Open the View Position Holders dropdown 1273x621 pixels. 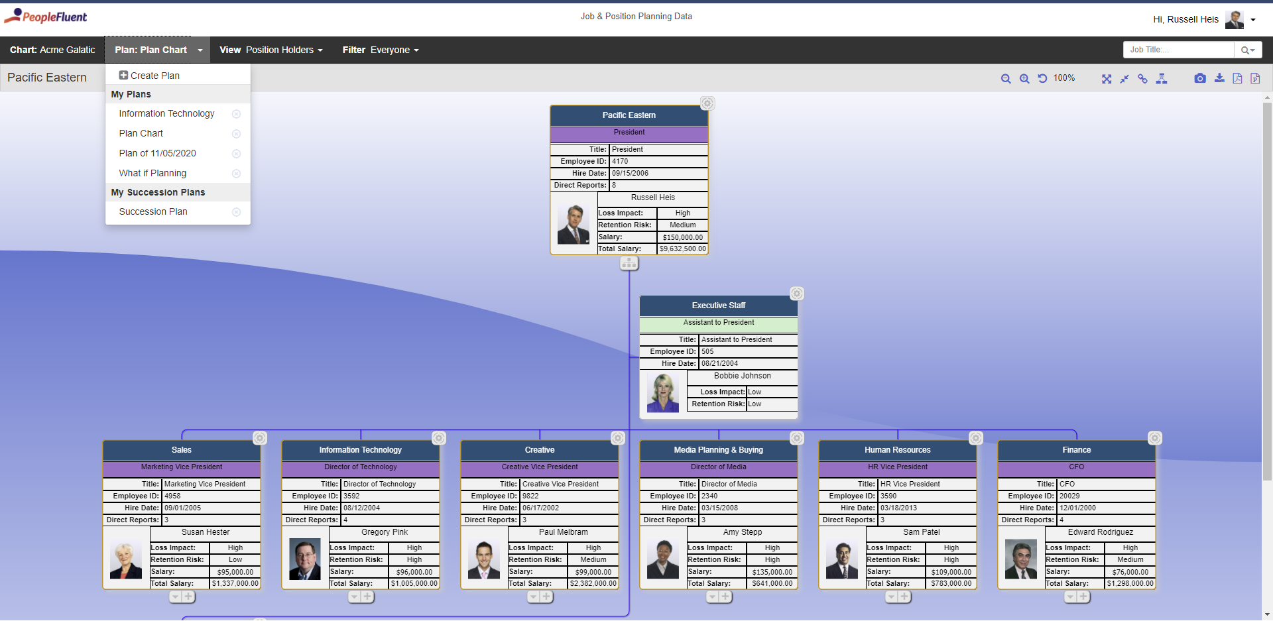tap(271, 50)
